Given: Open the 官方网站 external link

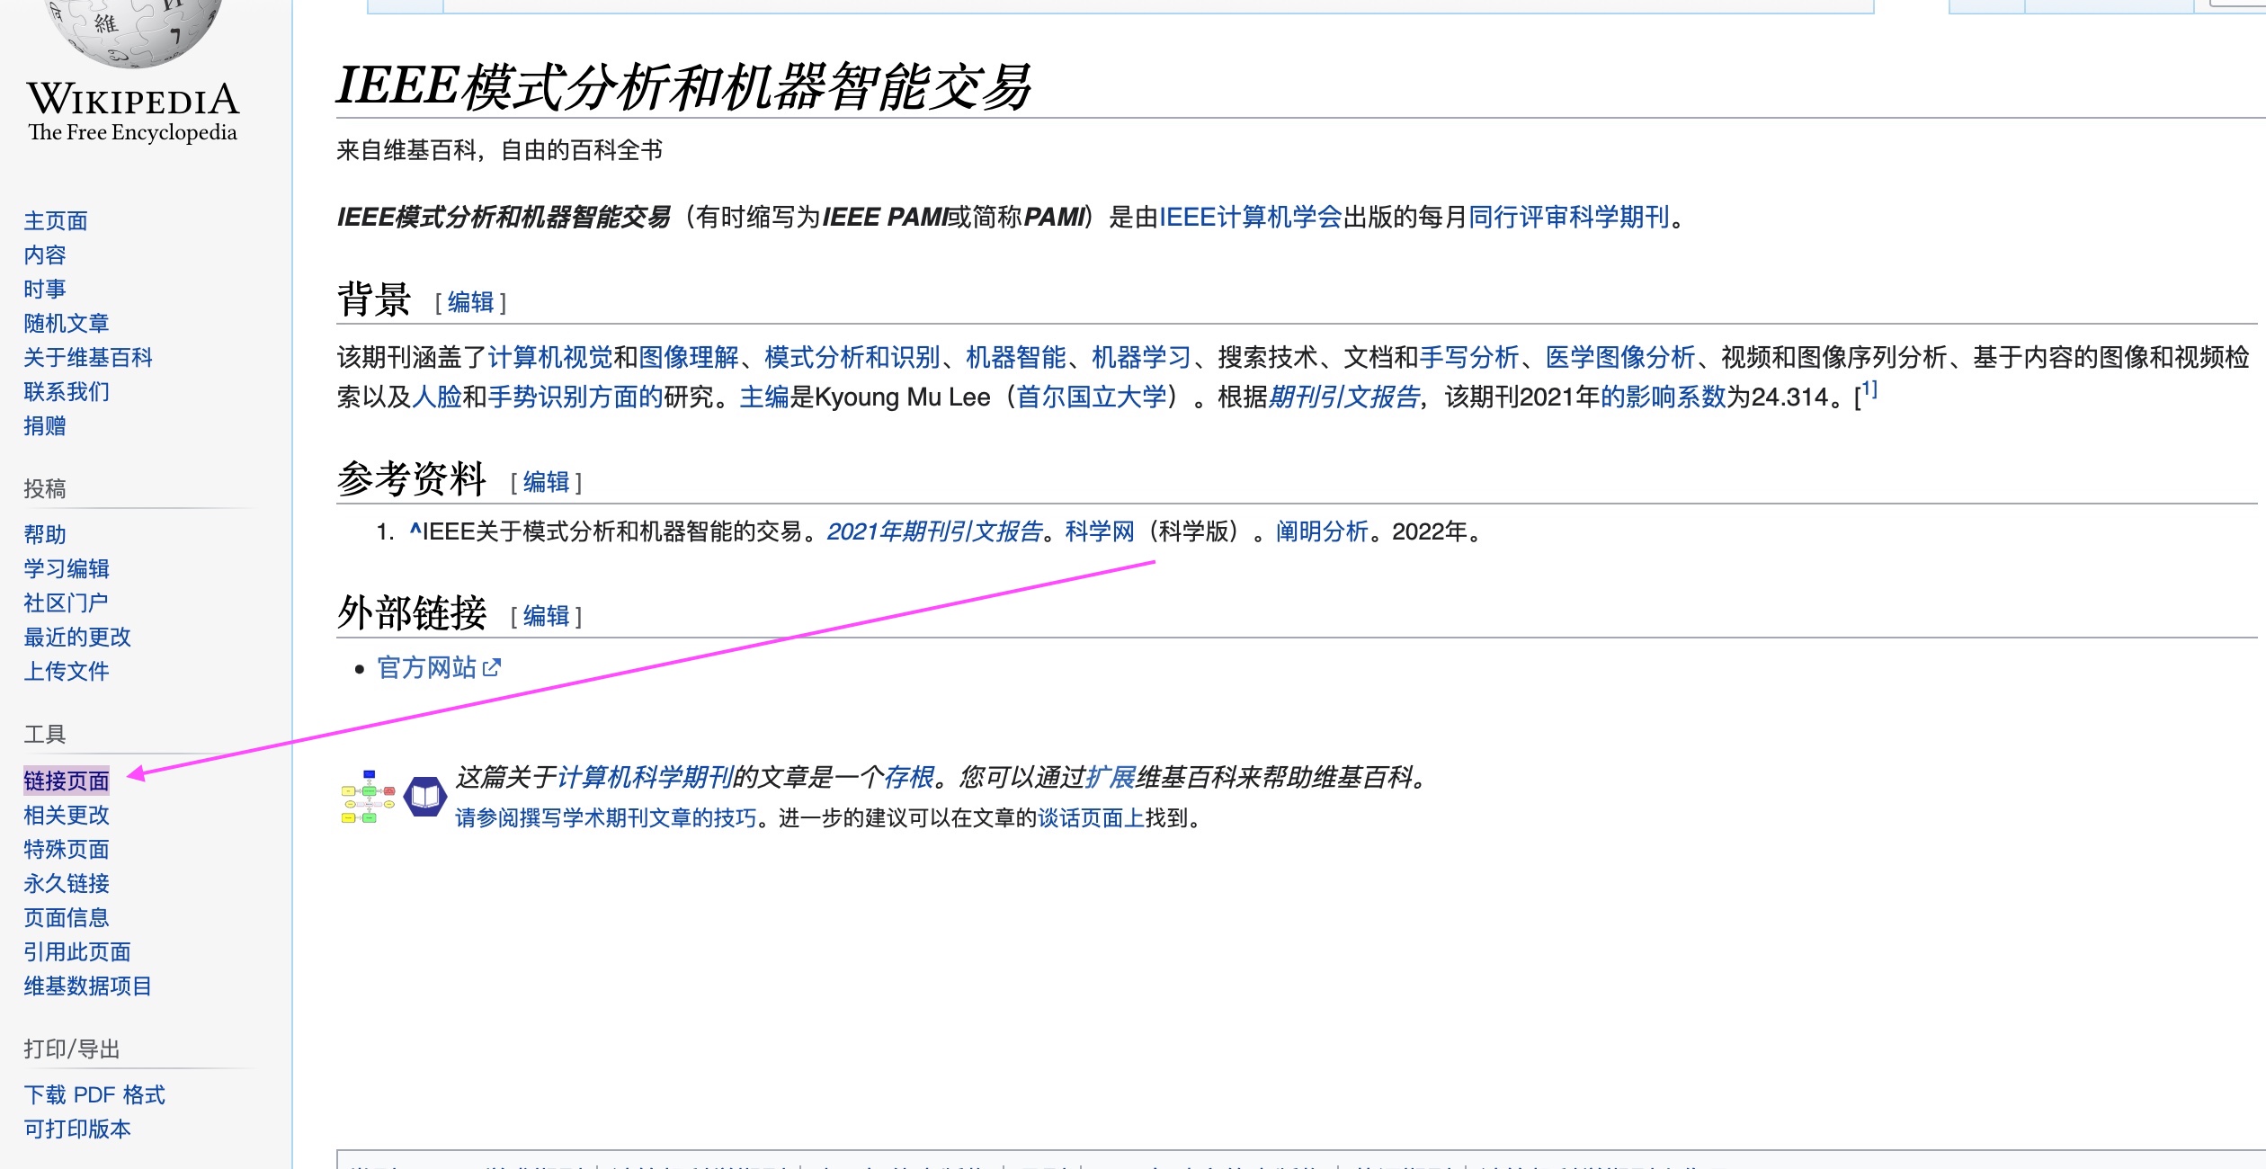Looking at the screenshot, I should [426, 668].
